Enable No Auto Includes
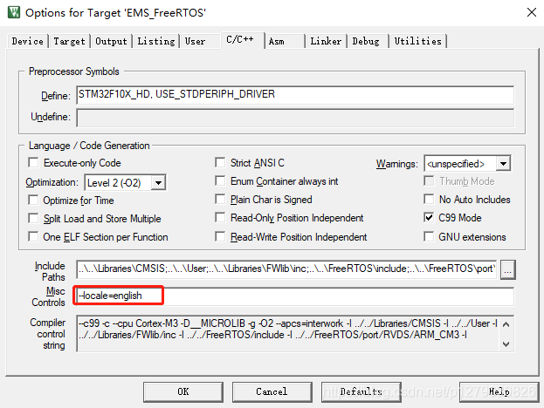This screenshot has height=408, width=544. coord(429,199)
